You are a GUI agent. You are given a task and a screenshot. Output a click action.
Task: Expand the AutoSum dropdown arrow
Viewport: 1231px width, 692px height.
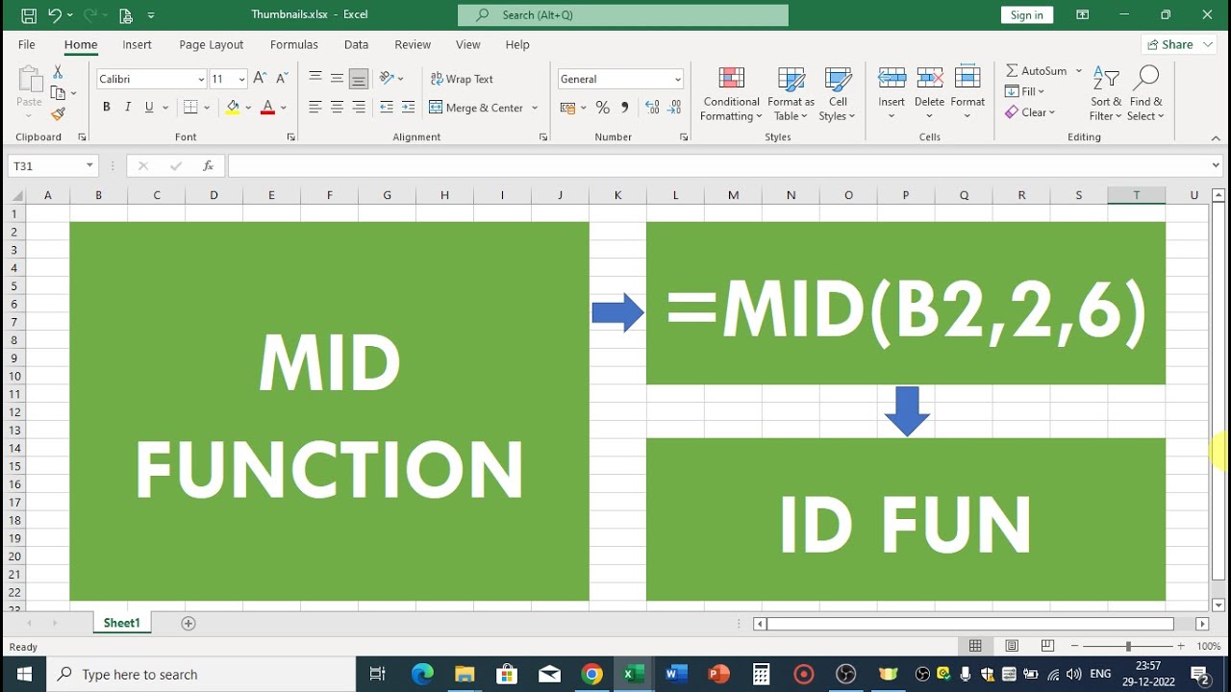point(1079,70)
